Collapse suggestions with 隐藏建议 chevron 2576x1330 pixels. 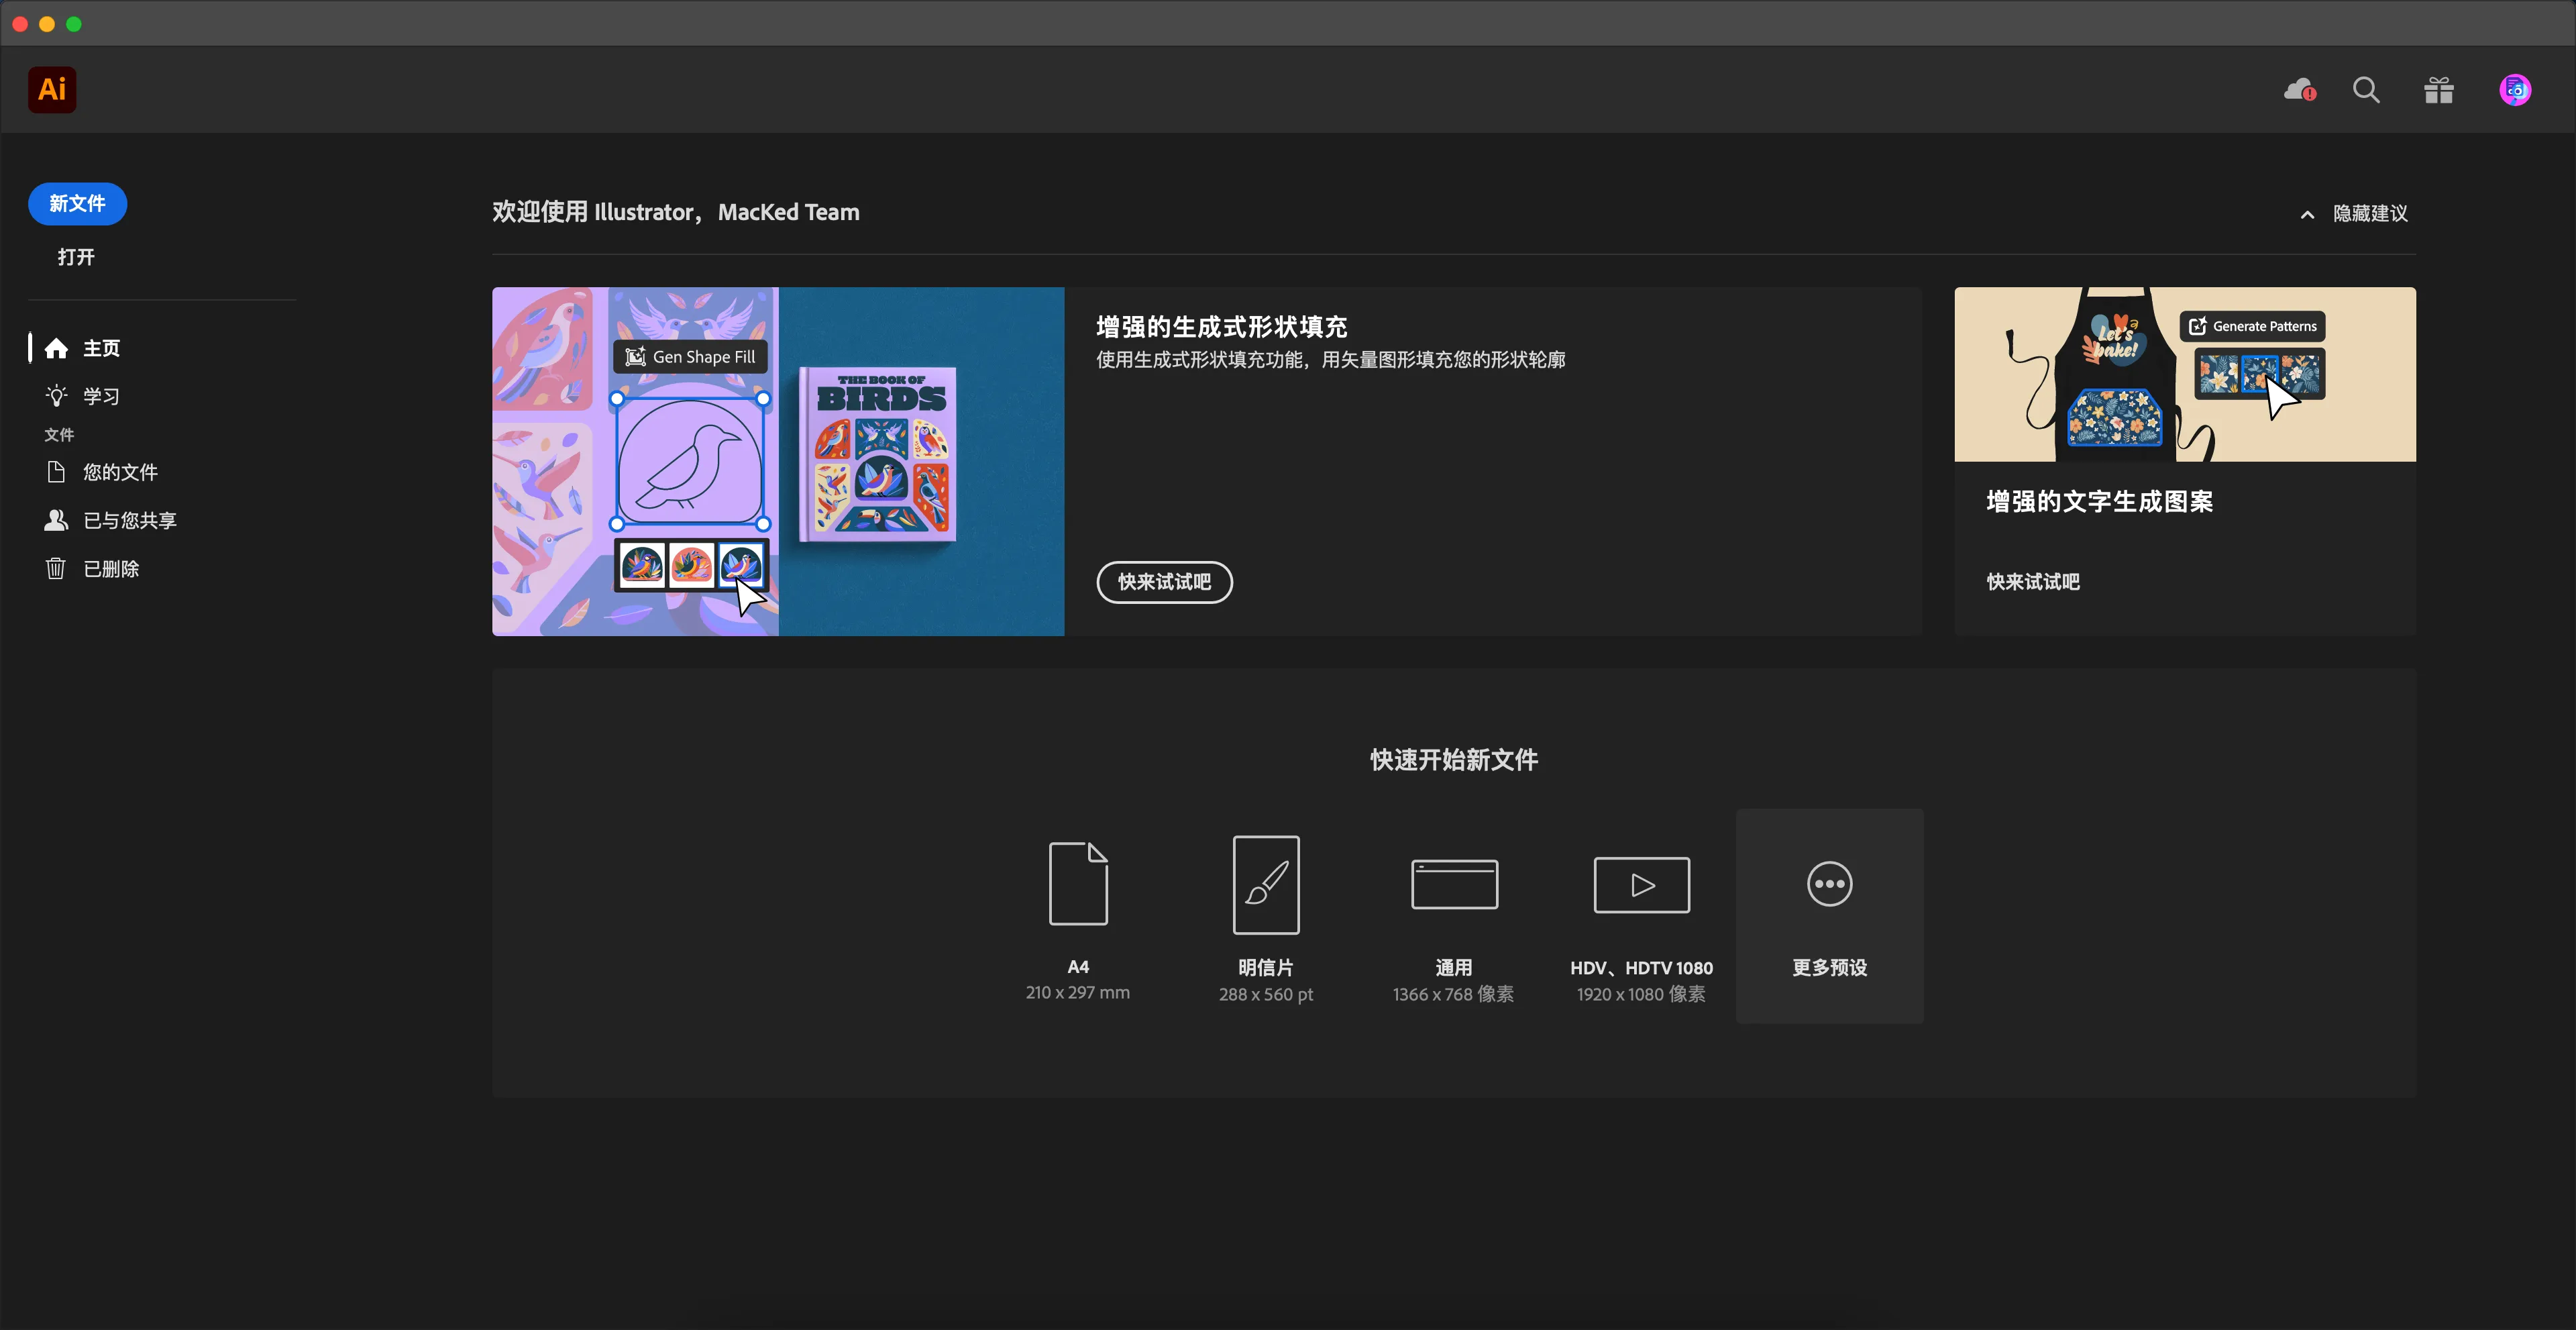click(2307, 214)
